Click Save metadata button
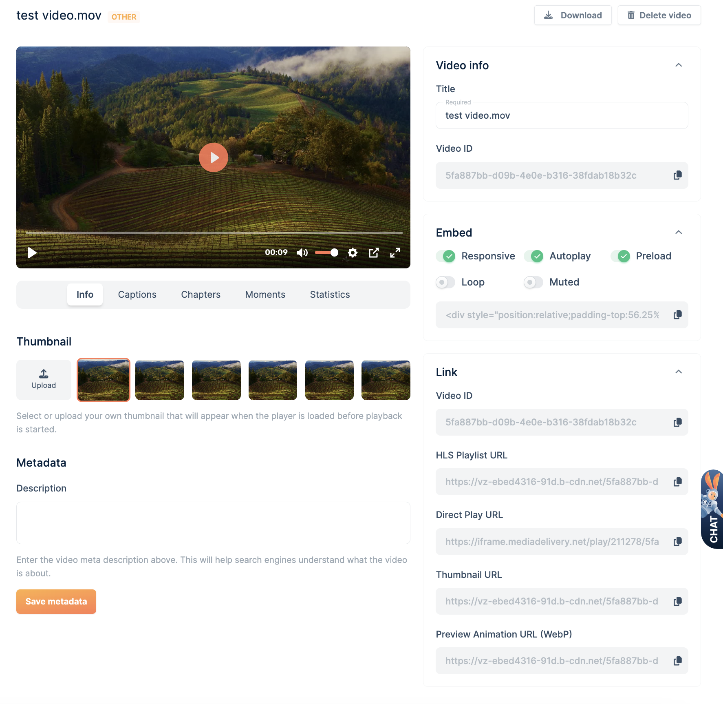The width and height of the screenshot is (723, 704). point(56,602)
